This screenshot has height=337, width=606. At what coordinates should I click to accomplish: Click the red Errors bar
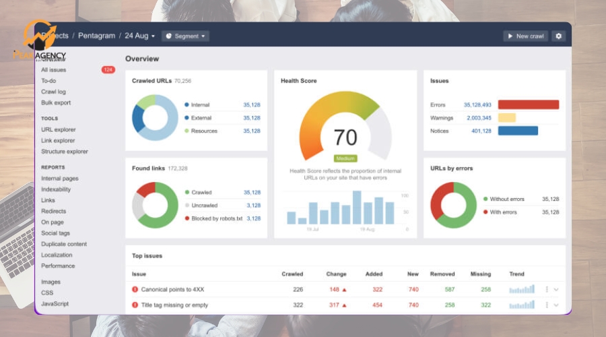(x=529, y=104)
